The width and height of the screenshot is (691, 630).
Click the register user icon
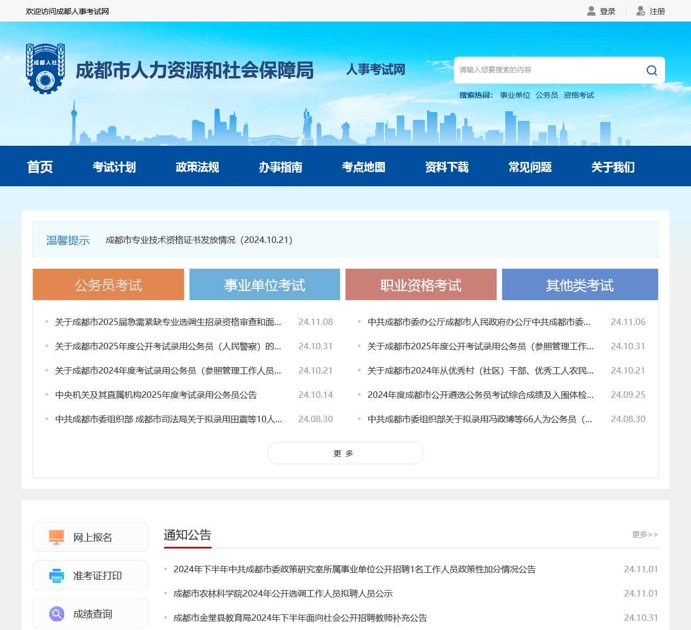(x=641, y=11)
